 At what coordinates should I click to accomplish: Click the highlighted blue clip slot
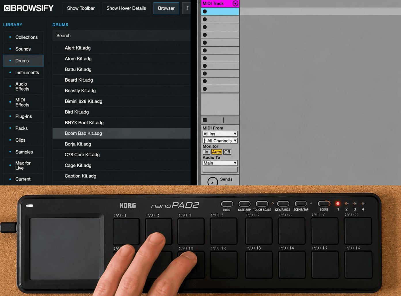[220, 12]
